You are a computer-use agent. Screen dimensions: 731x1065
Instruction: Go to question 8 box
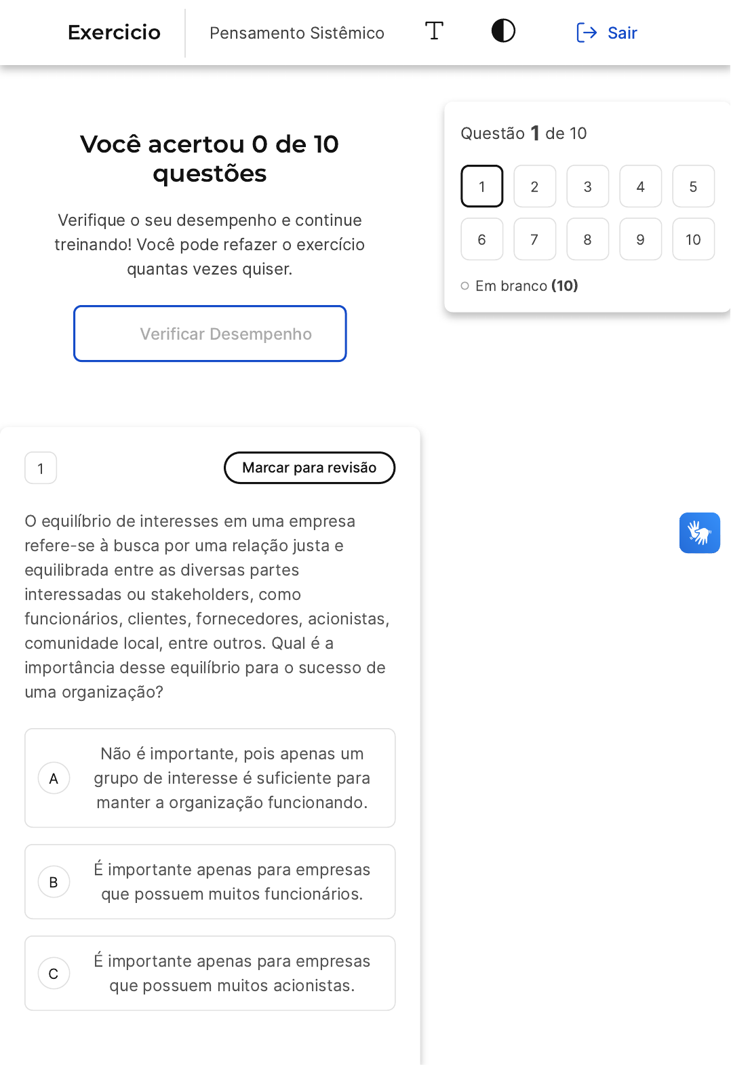(587, 239)
